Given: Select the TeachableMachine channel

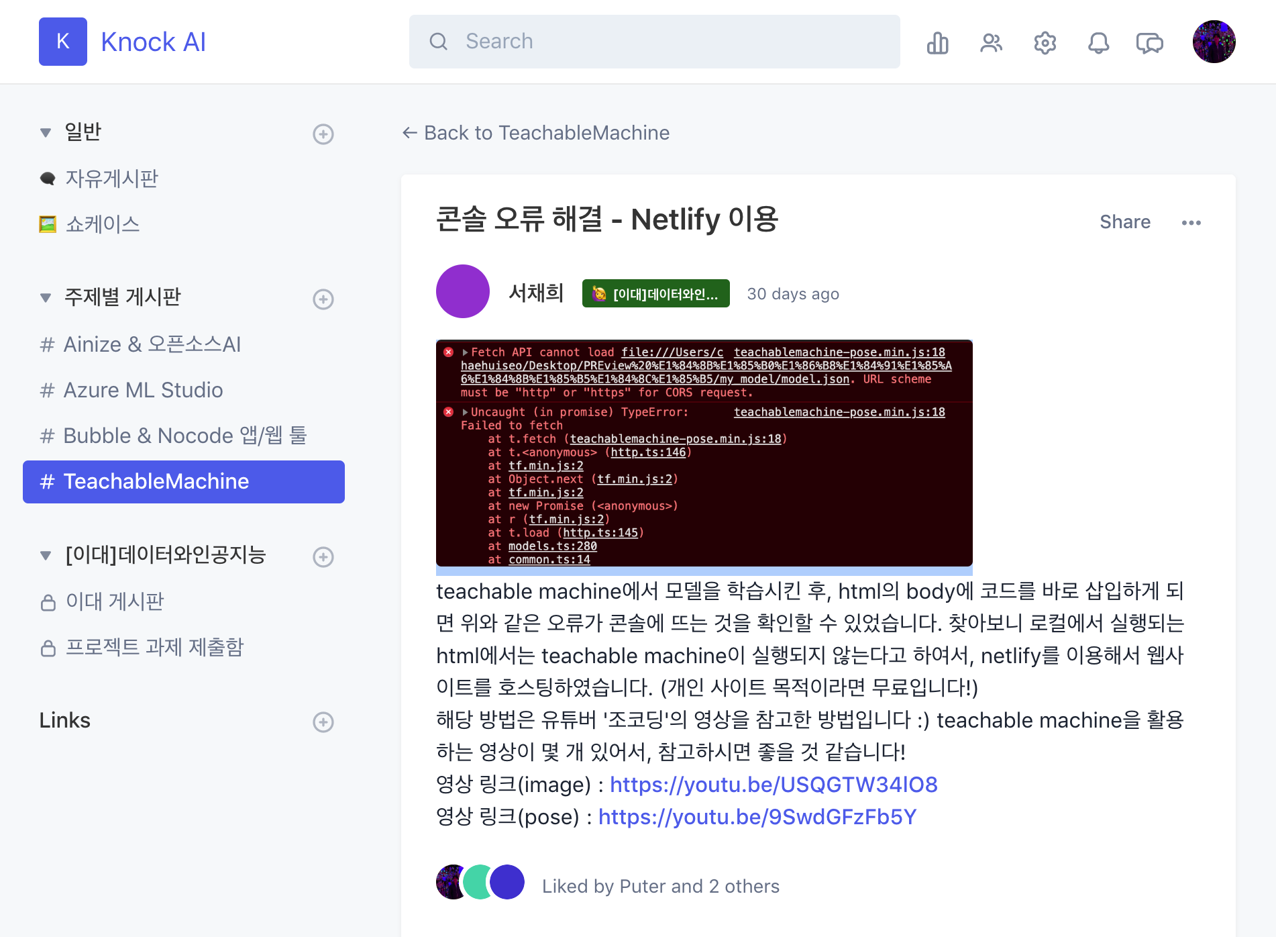Looking at the screenshot, I should [184, 482].
